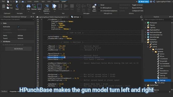
Task: Collapse the FireModes code fold arrow
Action: 41,19
